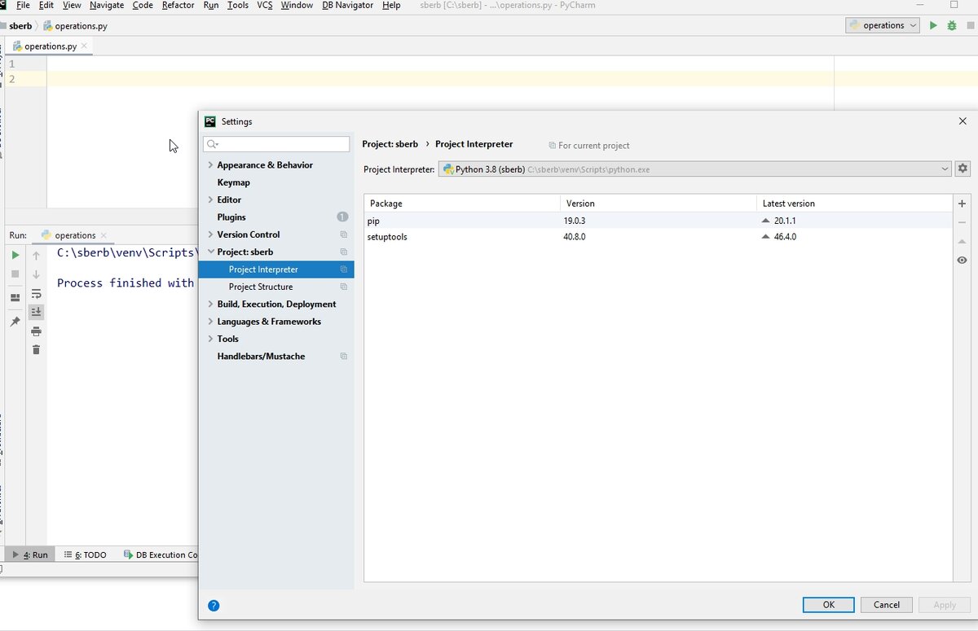Viewport: 978px width, 631px height.
Task: Open the DB Execution Console tool tab
Action: click(x=161, y=554)
